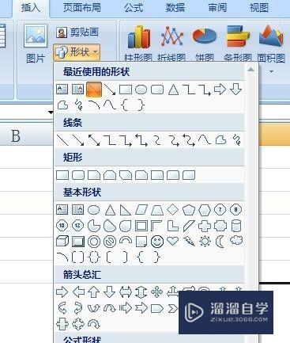Pick Up Arrow in 箭头总汇 section
The height and width of the screenshot is (343, 290).
tap(94, 292)
